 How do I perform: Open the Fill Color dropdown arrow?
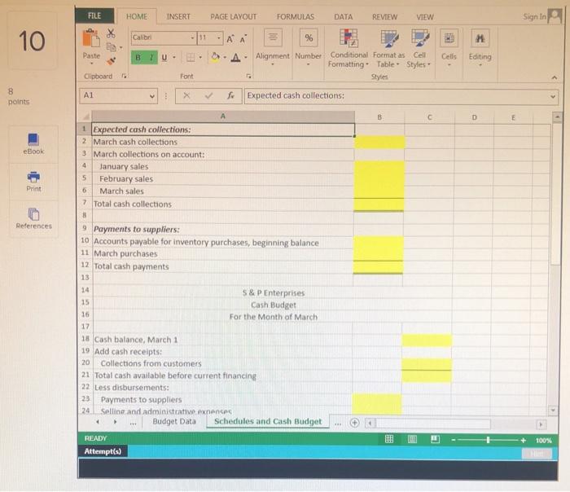coord(225,58)
